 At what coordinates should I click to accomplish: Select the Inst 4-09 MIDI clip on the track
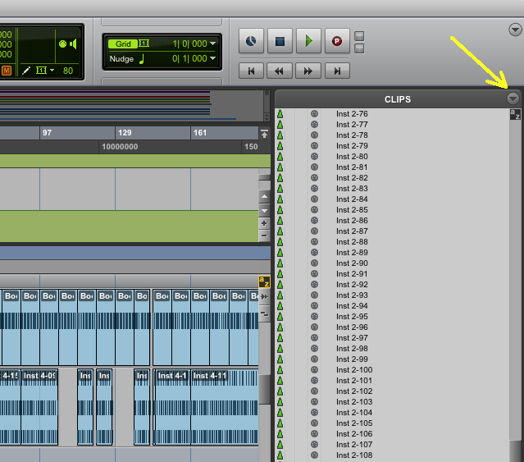(39, 407)
